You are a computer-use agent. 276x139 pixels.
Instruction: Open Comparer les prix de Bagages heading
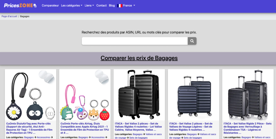pos(139,58)
